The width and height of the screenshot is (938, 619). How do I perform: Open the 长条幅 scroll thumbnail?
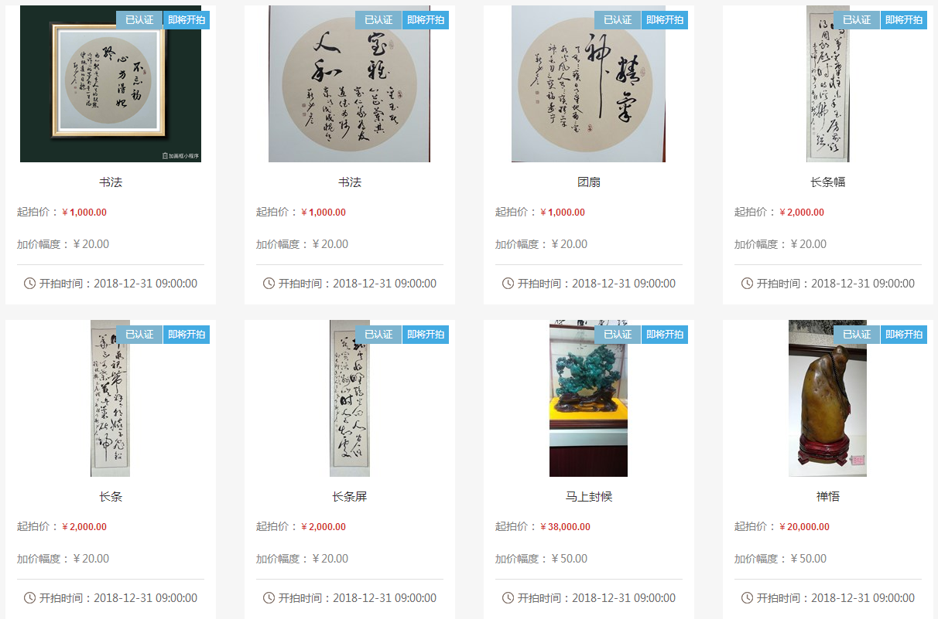pos(827,83)
